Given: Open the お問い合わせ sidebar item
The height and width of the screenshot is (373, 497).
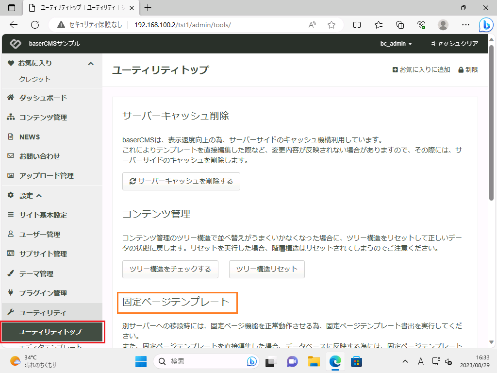Looking at the screenshot, I should (x=39, y=156).
